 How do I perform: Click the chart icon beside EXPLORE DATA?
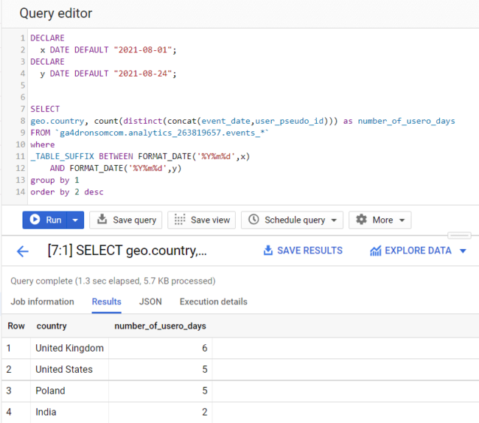[x=375, y=251]
